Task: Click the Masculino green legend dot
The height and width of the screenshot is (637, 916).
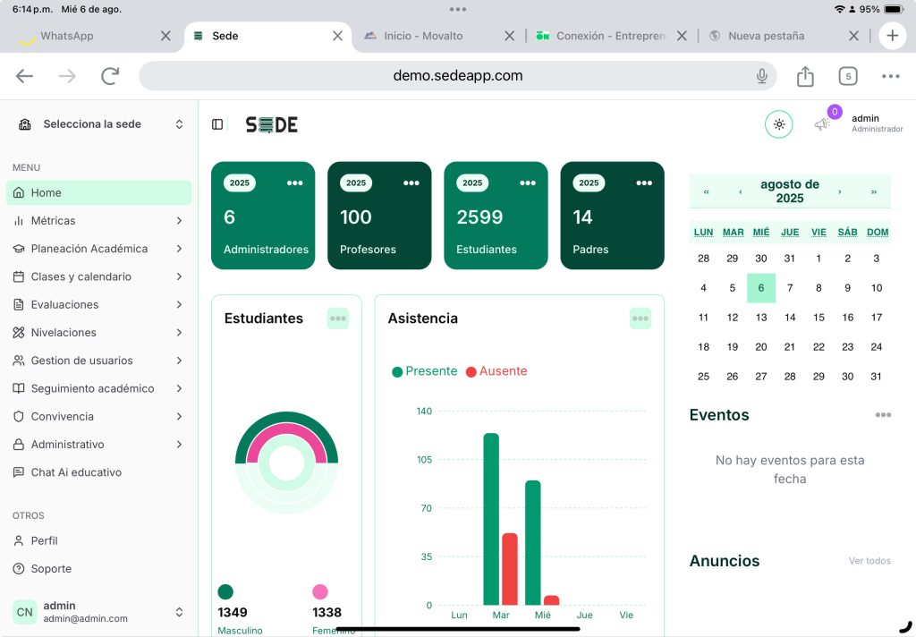Action: 225,592
